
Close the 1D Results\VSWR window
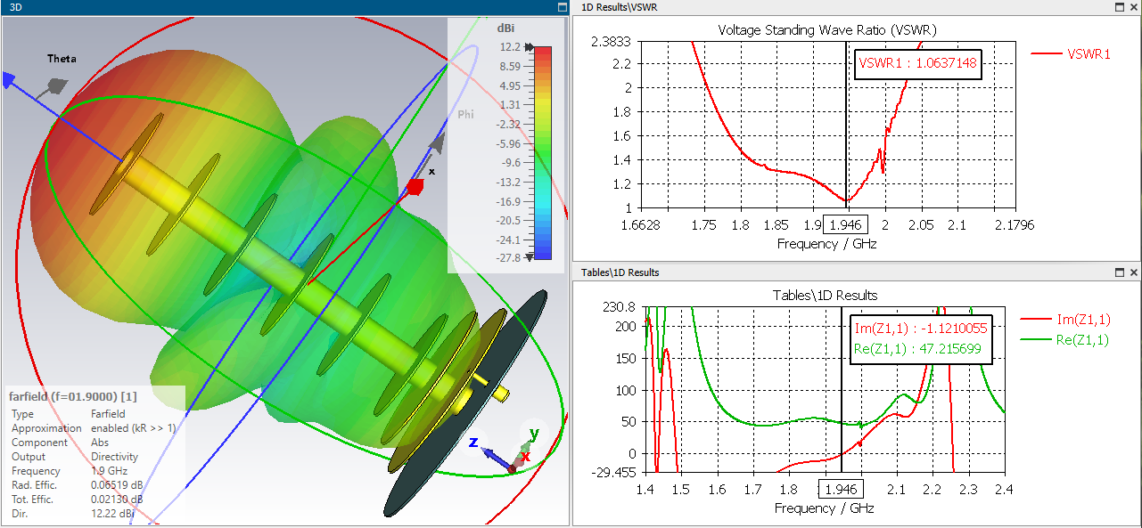click(1134, 7)
